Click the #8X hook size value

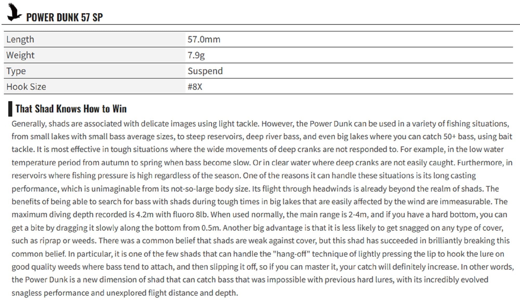(195, 87)
